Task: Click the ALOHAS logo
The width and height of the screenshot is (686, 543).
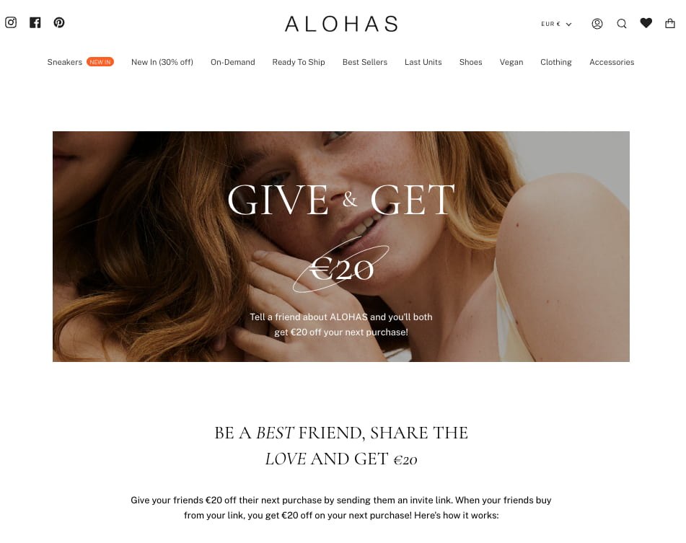Action: click(341, 24)
